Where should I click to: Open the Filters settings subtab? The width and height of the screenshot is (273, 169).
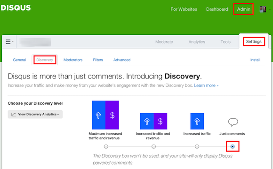coord(98,60)
